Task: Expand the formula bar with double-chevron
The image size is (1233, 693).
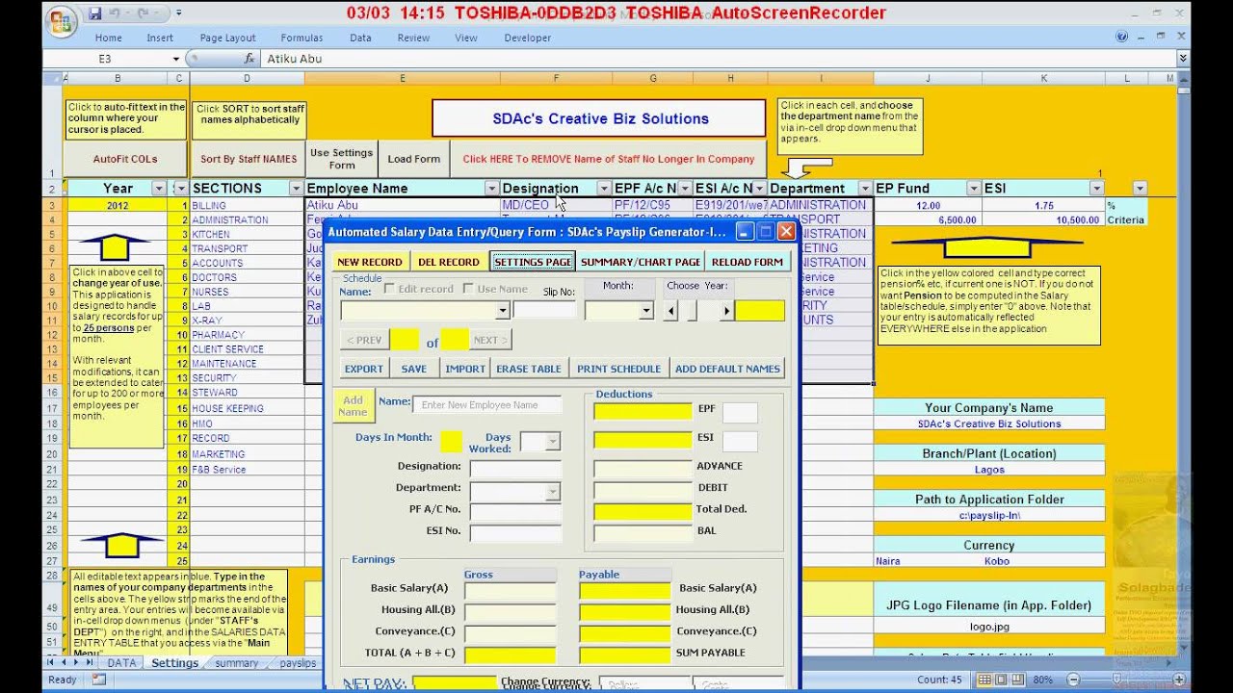Action: (x=1183, y=59)
